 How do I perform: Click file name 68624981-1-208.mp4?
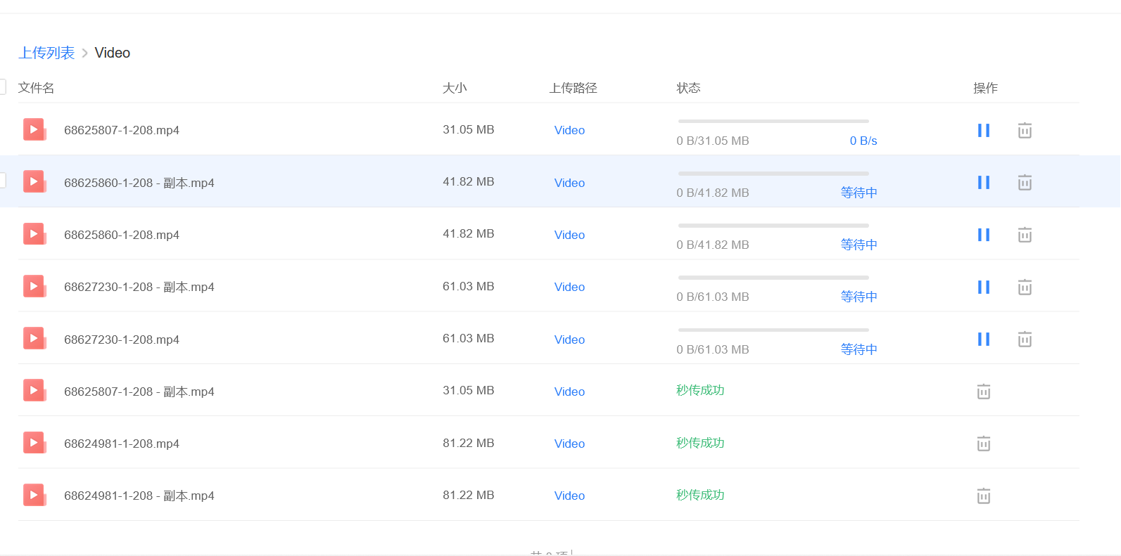click(x=122, y=444)
